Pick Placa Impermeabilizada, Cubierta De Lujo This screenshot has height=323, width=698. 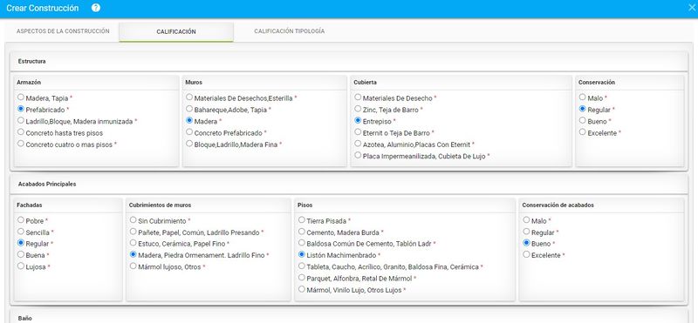(358, 155)
